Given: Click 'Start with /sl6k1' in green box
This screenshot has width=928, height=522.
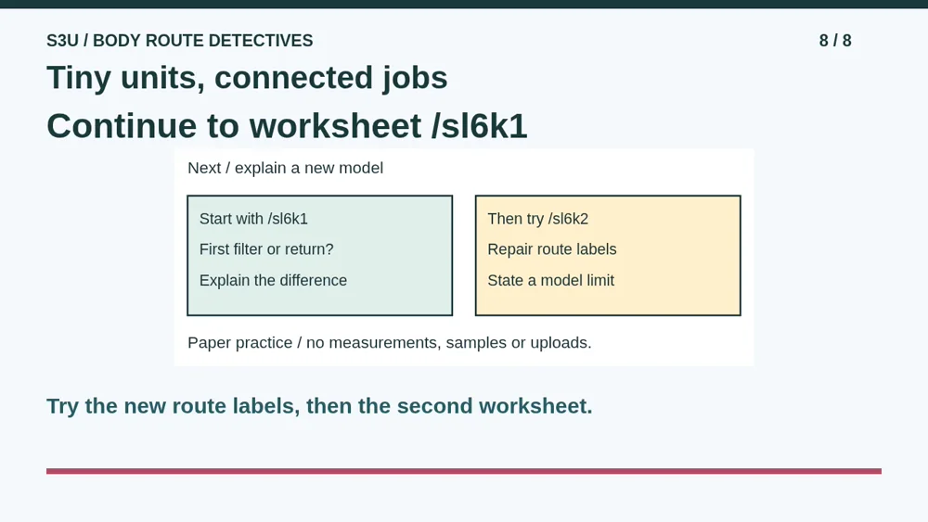Looking at the screenshot, I should click(253, 219).
